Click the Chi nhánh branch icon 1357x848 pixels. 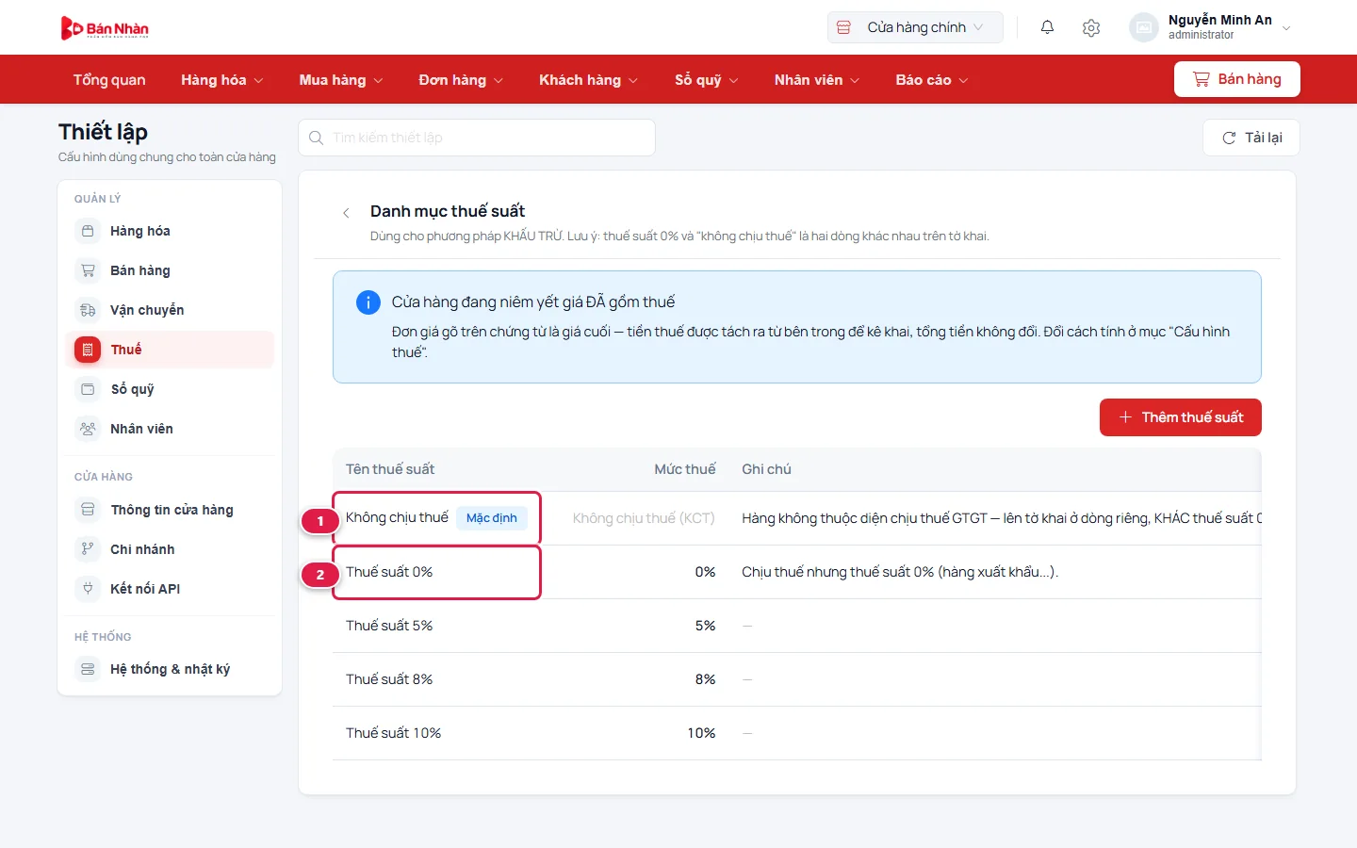click(x=88, y=549)
